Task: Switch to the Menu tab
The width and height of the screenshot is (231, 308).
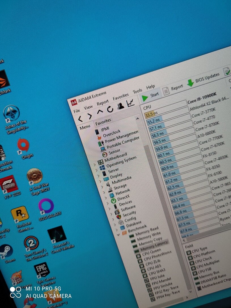Action: click(85, 127)
